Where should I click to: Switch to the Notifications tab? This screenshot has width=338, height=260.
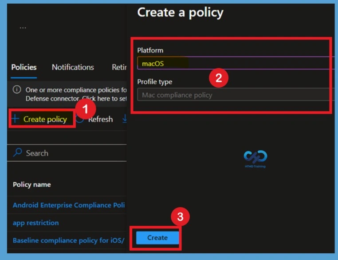point(73,67)
